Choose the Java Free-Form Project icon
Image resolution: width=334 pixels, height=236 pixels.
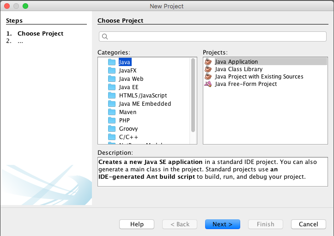(208, 84)
